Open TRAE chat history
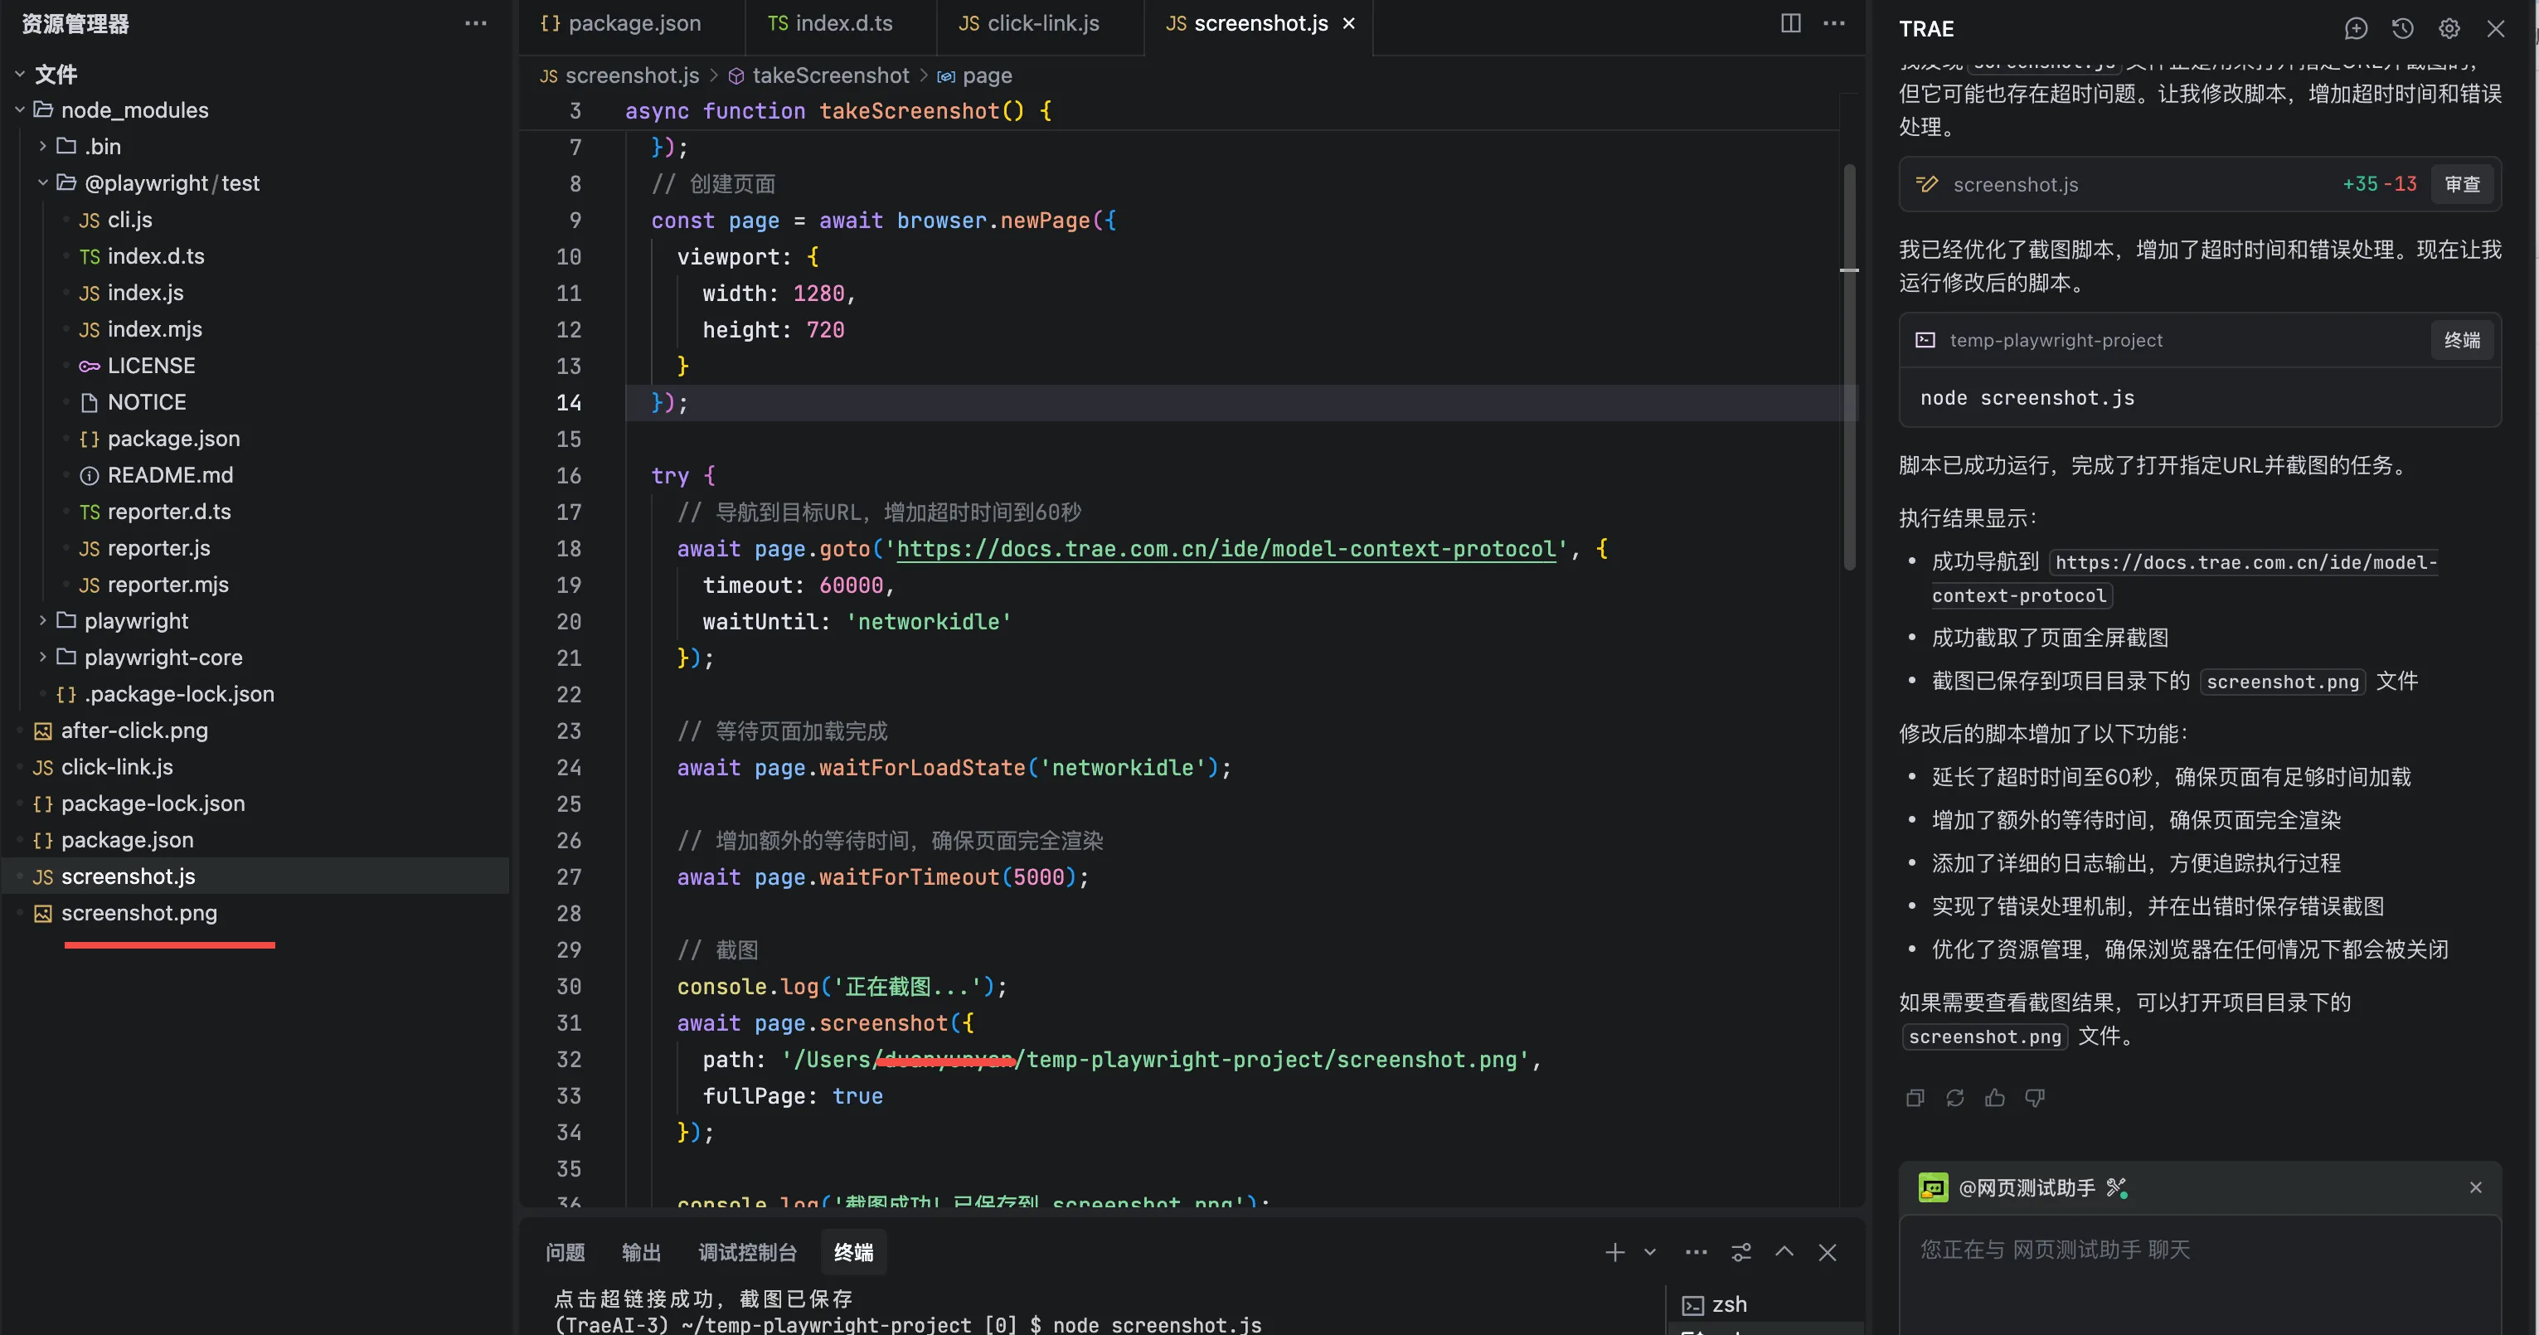 2402,28
